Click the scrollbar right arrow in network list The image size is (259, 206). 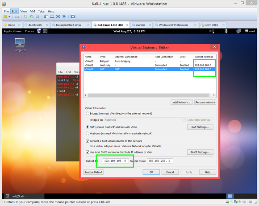pyautogui.click(x=214, y=95)
